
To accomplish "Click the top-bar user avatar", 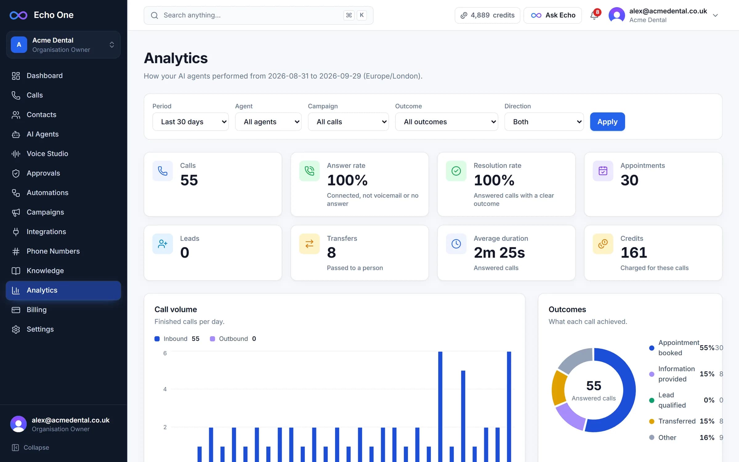I will click(x=617, y=15).
